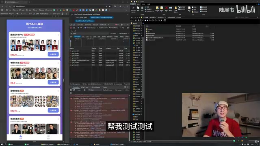This screenshot has height=146, width=260.
Task: Click the blue use-now button on the ¥6.9 card
Action: pos(53,82)
